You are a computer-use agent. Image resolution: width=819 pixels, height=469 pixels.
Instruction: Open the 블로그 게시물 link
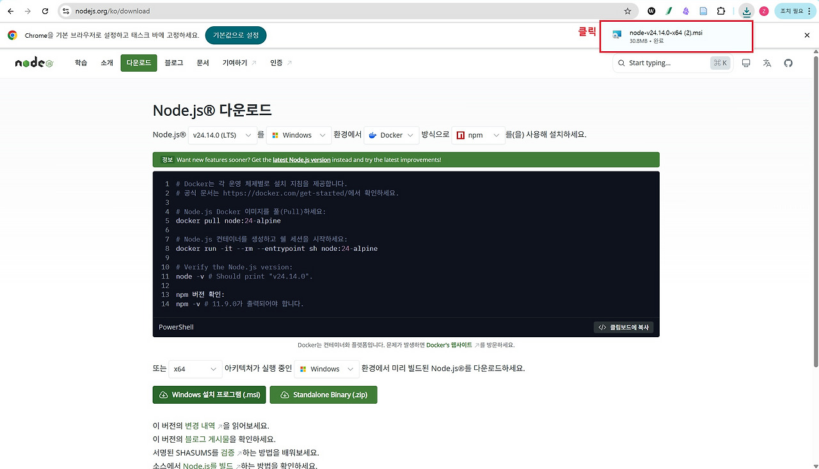click(207, 439)
